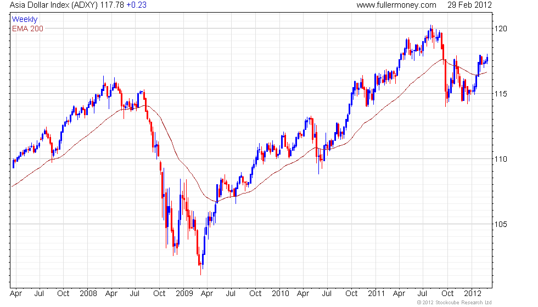Click the 120 price axis label

pyautogui.click(x=501, y=29)
